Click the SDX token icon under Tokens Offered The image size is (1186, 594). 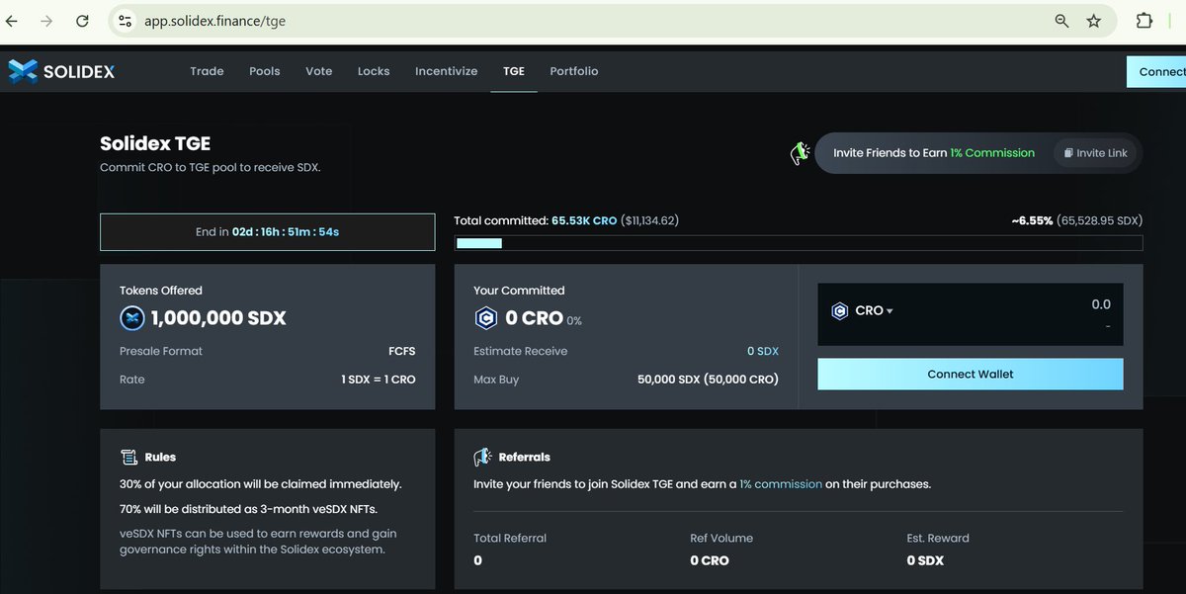click(131, 318)
